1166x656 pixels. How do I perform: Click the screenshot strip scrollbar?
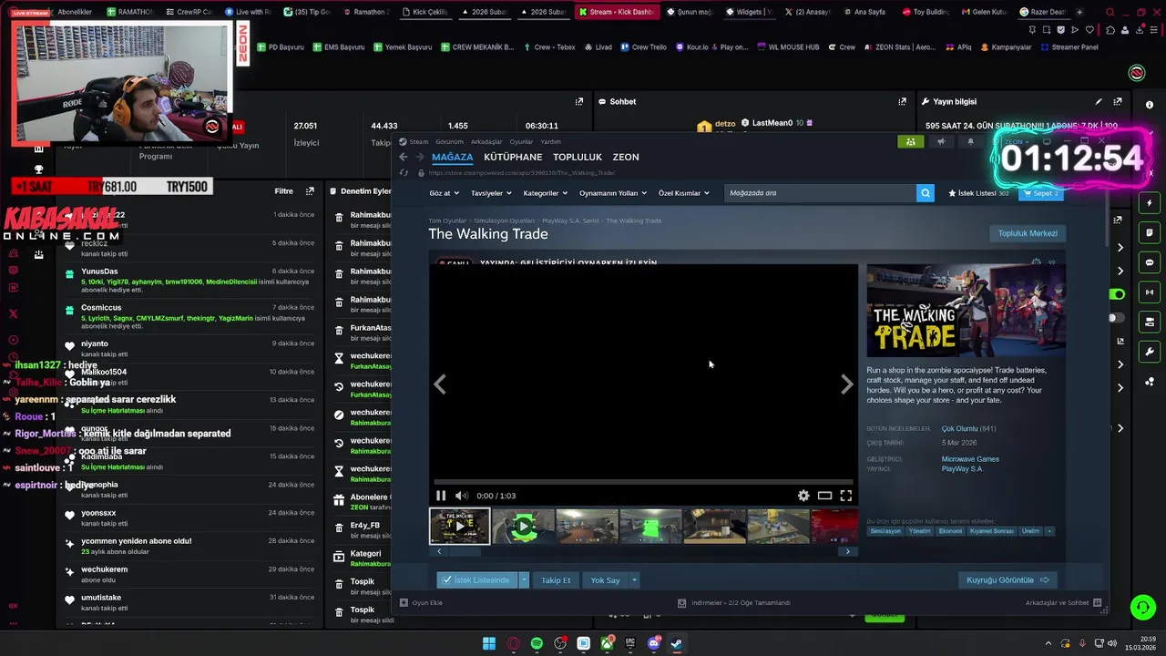643,551
